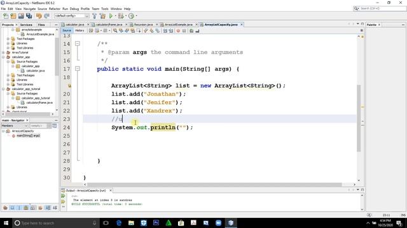This screenshot has height=228, width=407.
Task: Click the NetBeans cube icon on taskbar
Action: [231, 223]
